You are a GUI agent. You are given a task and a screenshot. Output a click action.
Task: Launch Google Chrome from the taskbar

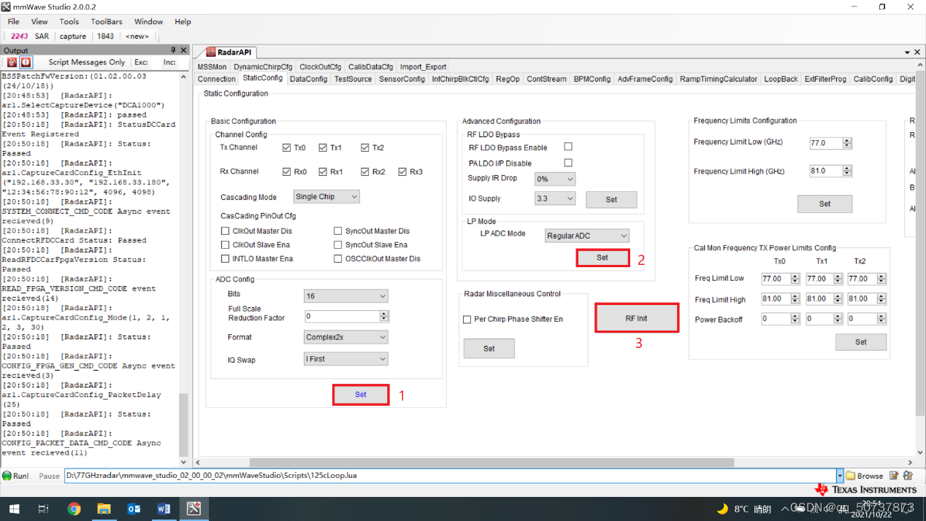[74, 509]
